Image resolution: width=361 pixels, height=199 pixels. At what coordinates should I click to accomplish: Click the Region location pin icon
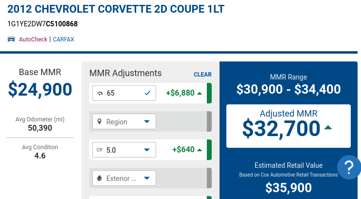tap(100, 121)
